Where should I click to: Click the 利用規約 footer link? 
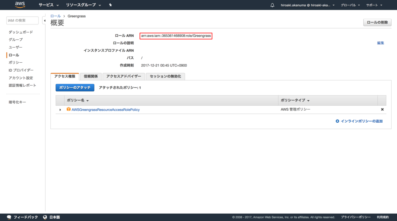[x=383, y=217]
